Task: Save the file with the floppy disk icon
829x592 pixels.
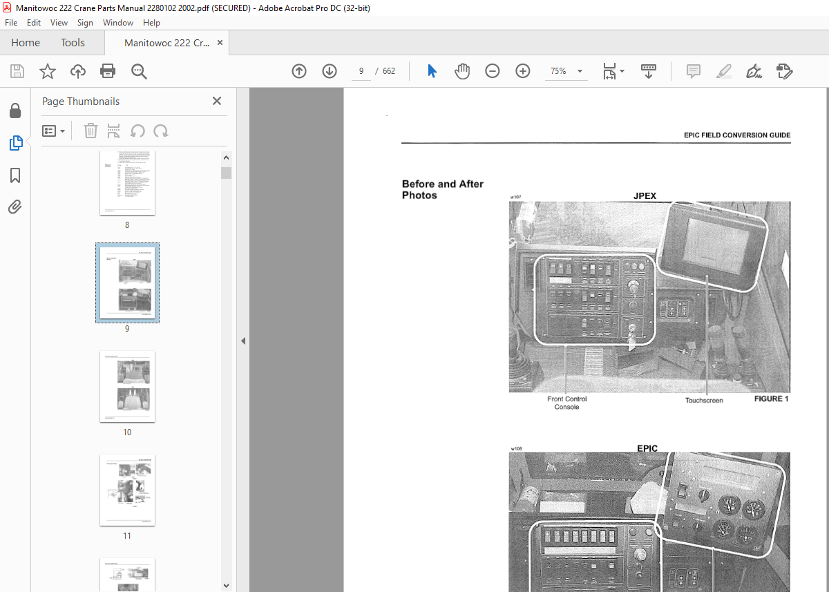Action: [x=17, y=71]
